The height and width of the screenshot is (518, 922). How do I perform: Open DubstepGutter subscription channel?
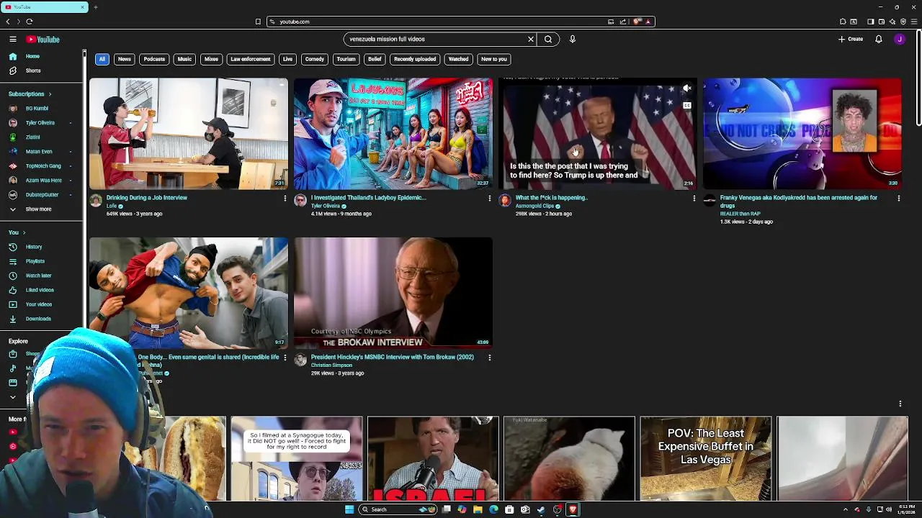42,195
